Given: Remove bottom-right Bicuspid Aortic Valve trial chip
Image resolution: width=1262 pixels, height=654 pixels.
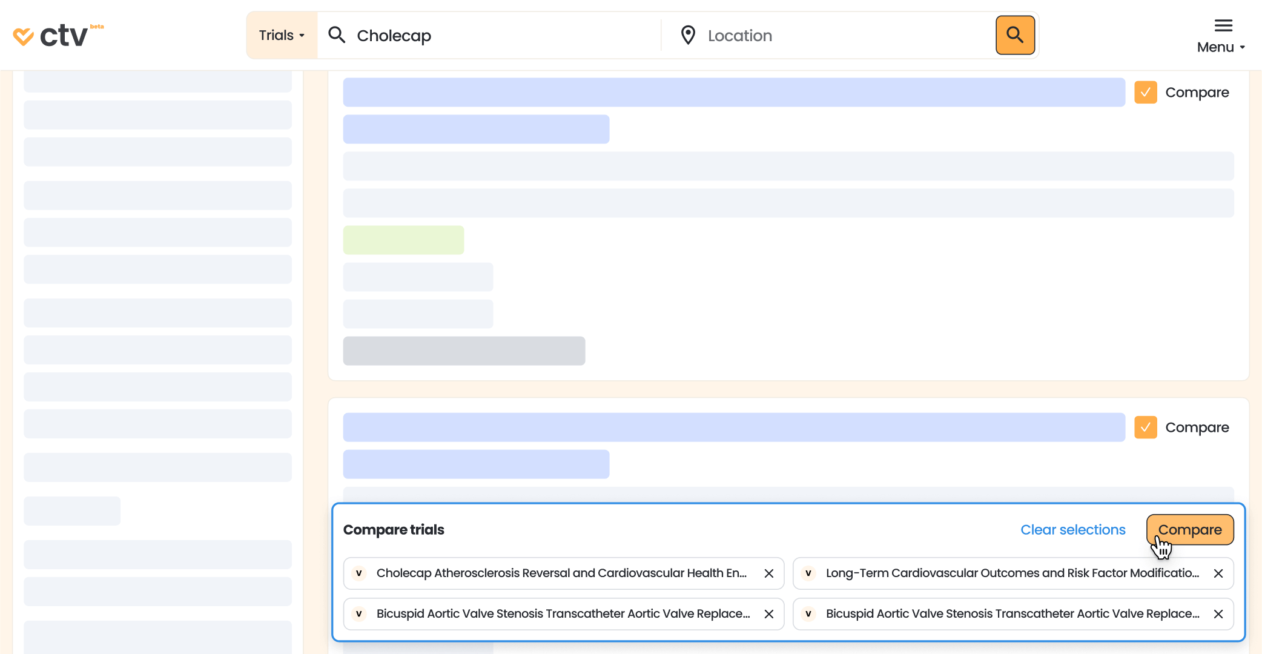Looking at the screenshot, I should coord(1218,614).
